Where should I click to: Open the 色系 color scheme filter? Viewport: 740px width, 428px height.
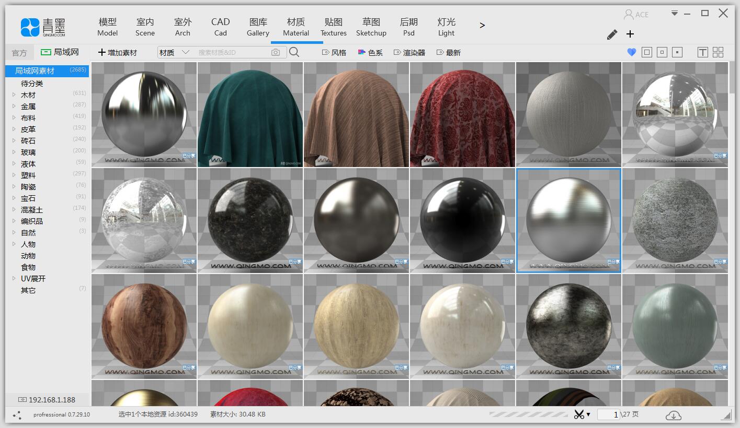(x=370, y=53)
